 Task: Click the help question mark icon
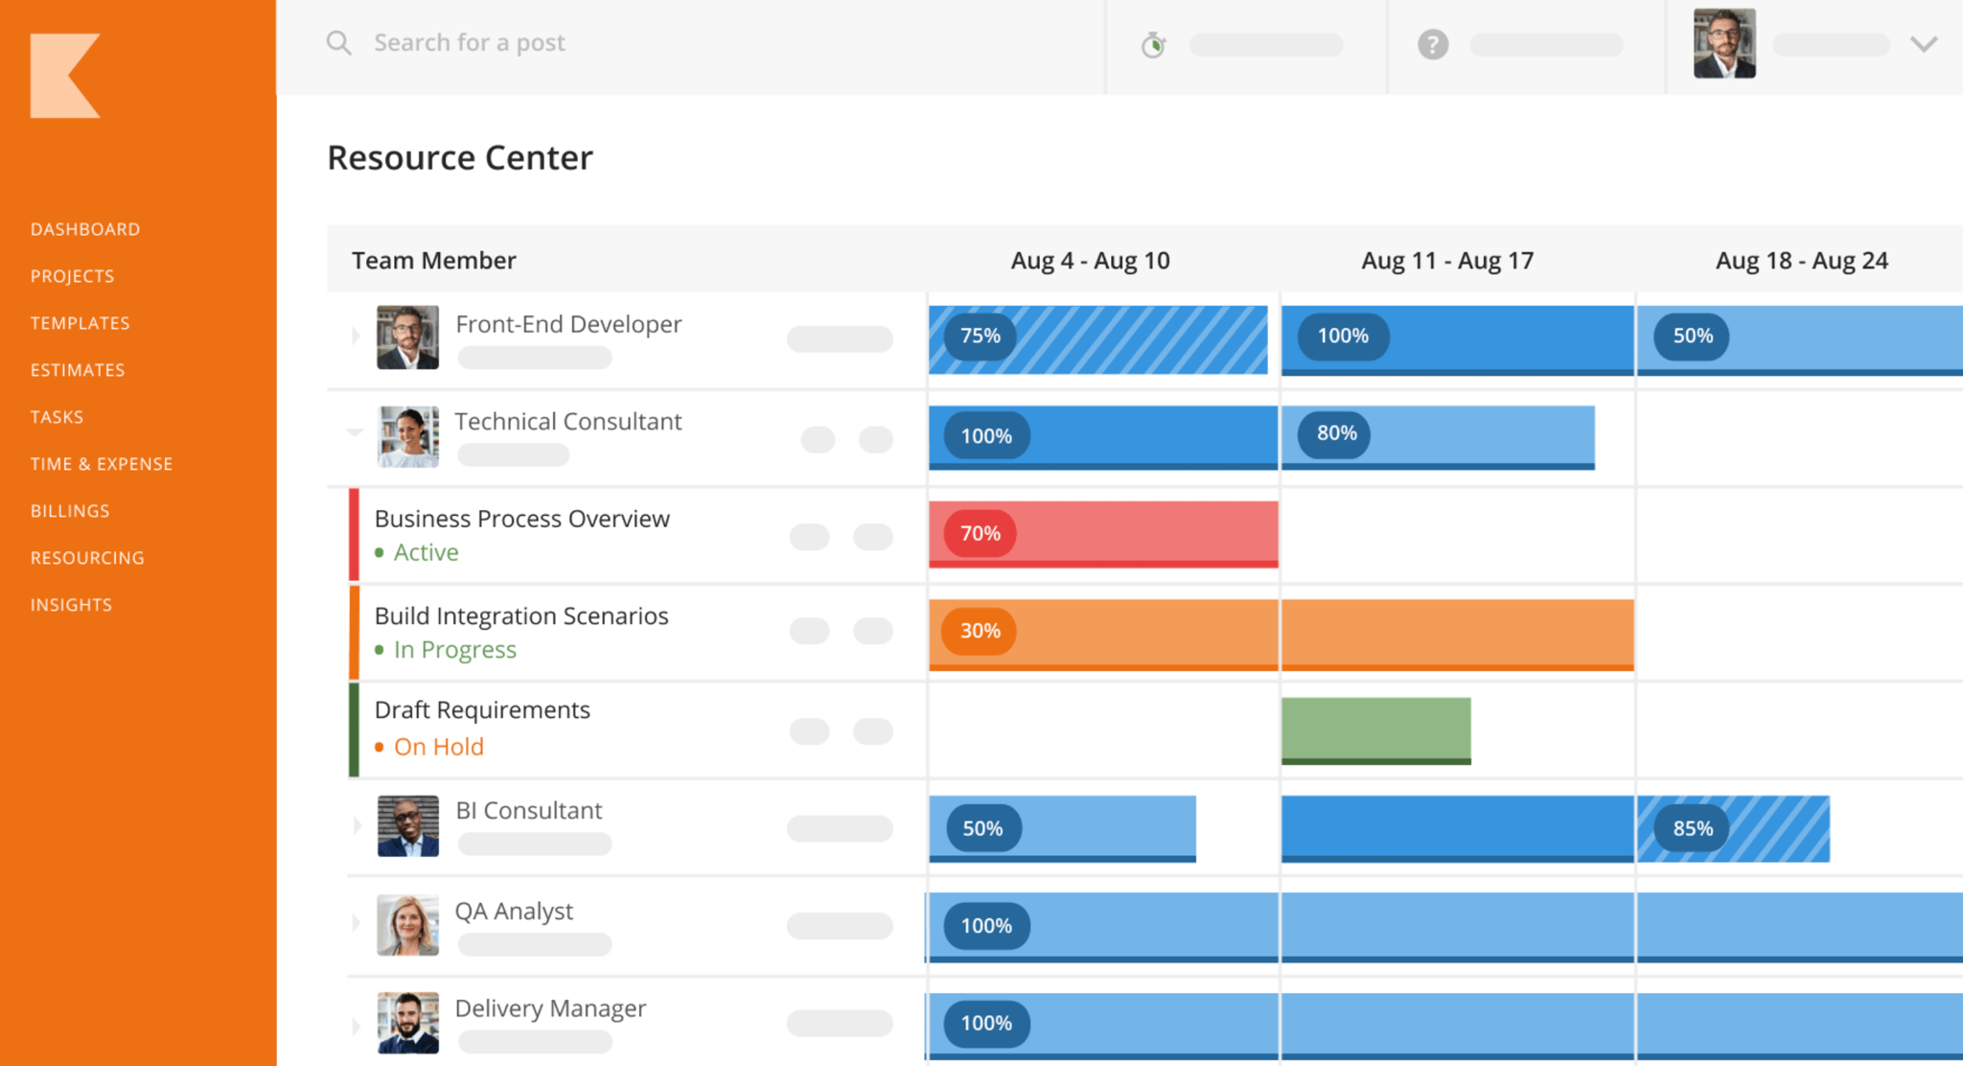click(1431, 44)
